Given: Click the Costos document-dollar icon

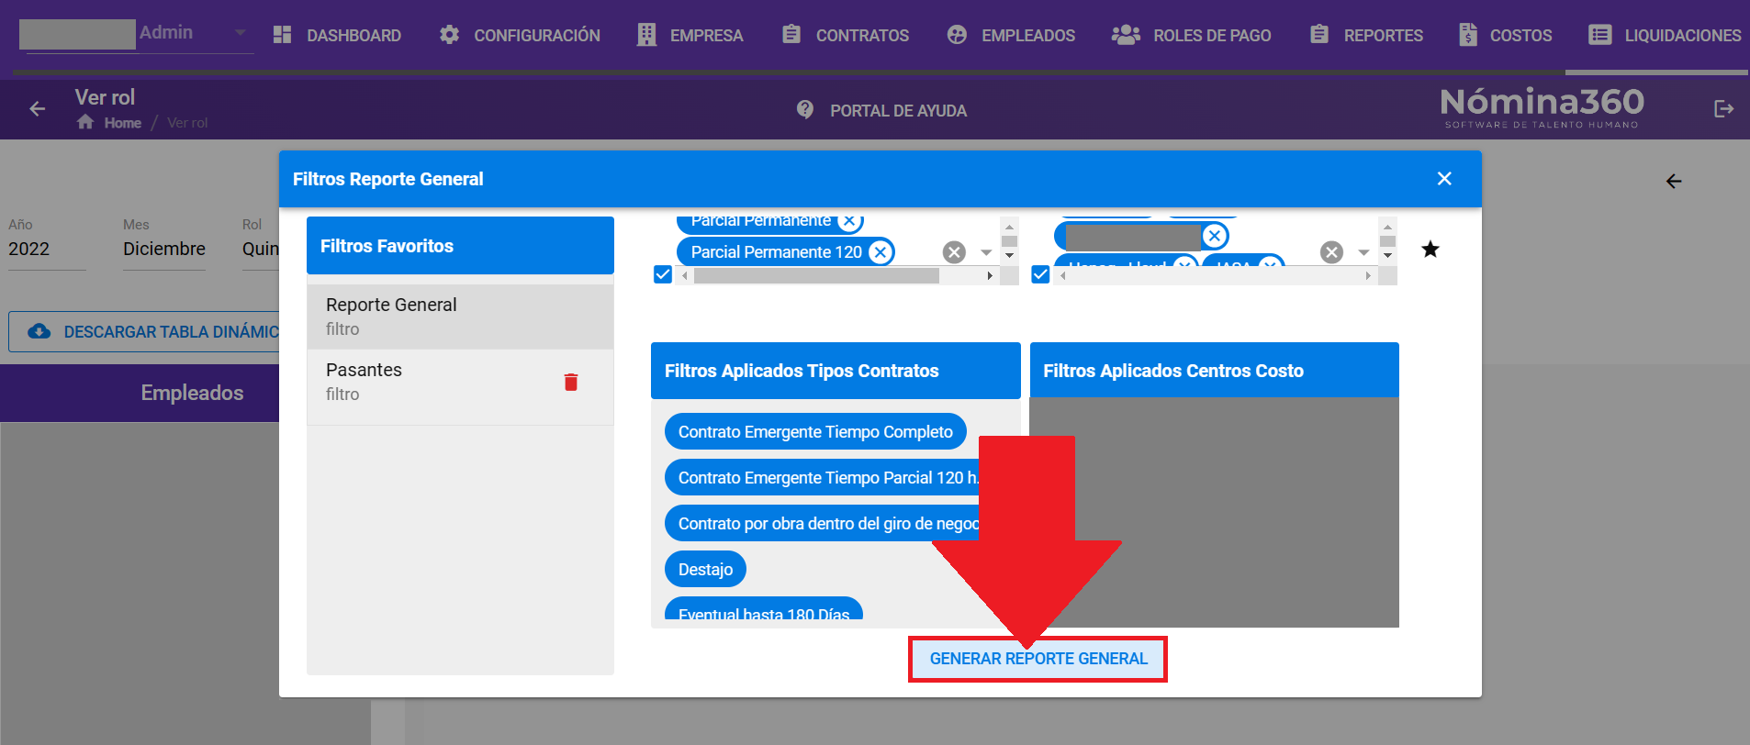Looking at the screenshot, I should coord(1468,35).
